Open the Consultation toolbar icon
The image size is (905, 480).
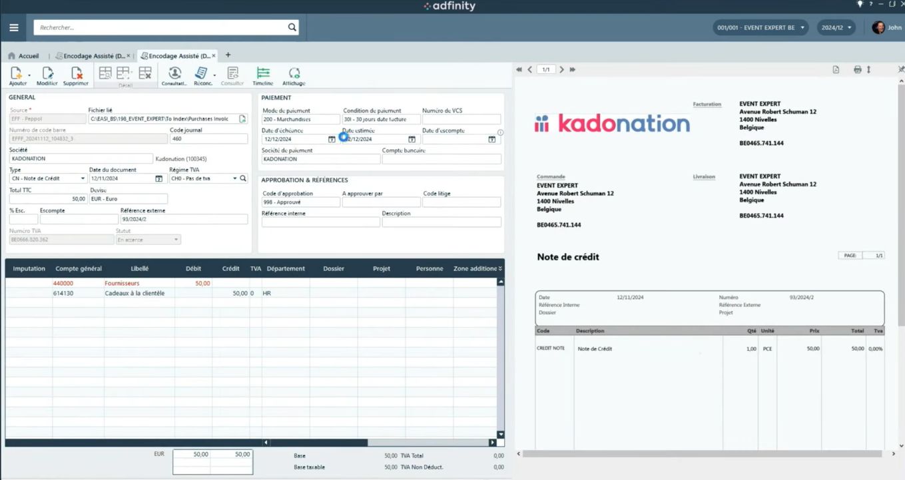point(174,73)
